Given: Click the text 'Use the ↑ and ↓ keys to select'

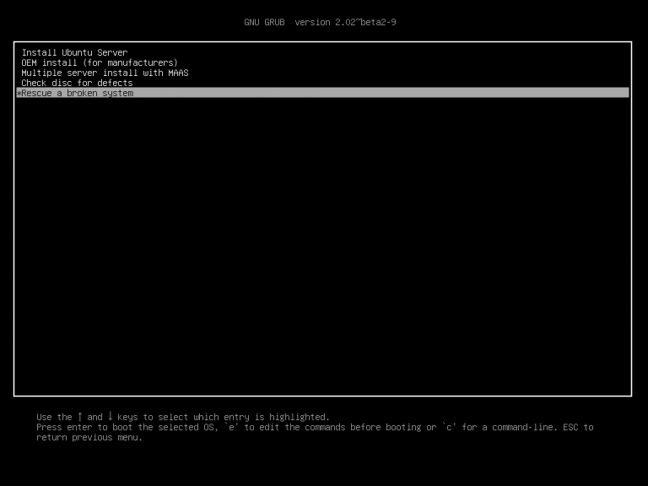Looking at the screenshot, I should tap(114, 417).
